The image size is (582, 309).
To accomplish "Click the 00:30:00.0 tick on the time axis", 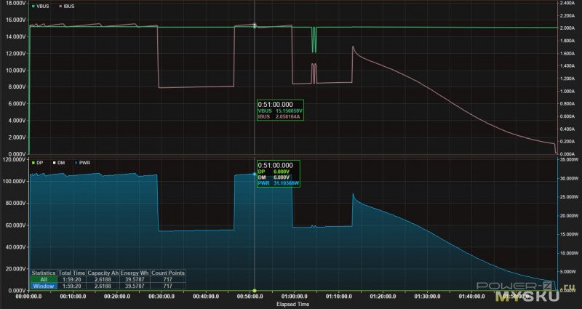I will click(x=162, y=297).
